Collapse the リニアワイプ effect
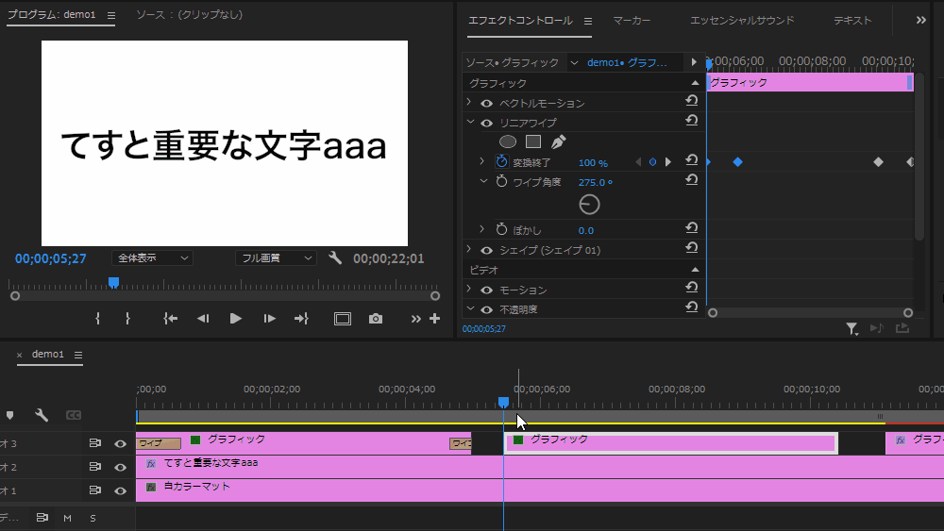 [470, 122]
